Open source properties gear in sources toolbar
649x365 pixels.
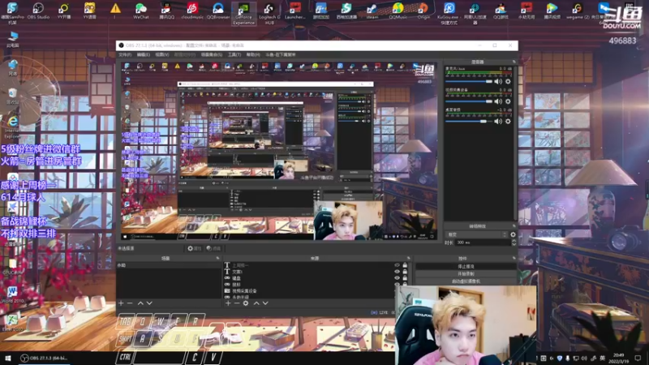point(246,303)
